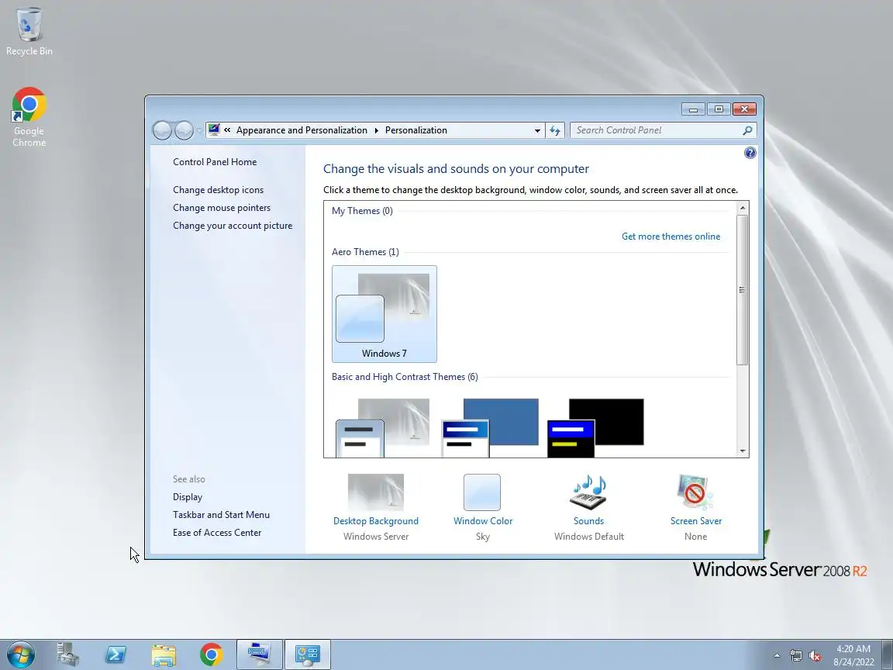
Task: Click the theme list scroll-up arrow
Action: pyautogui.click(x=742, y=208)
